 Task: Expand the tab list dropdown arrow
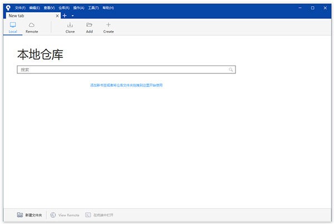click(x=72, y=16)
